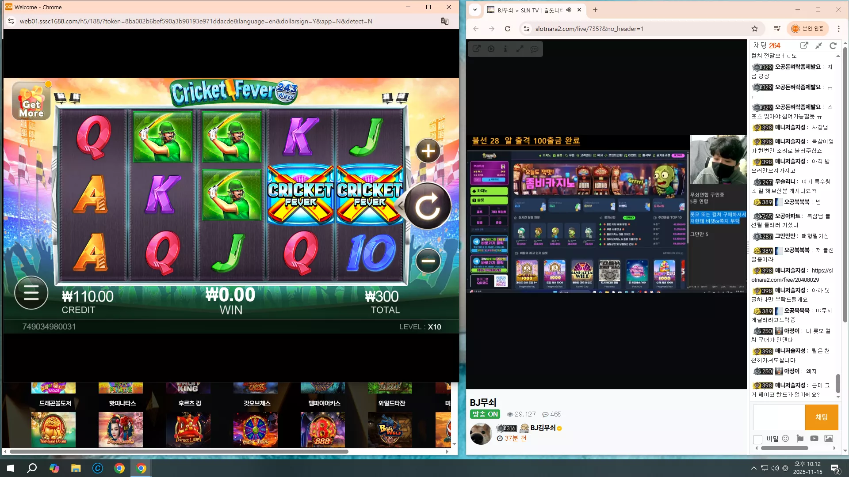Launch Copilot from the taskbar
Viewport: 849px width, 477px height.
coord(54,468)
